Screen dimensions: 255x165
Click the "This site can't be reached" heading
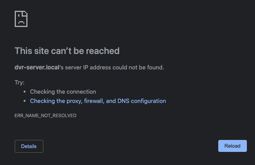67,51
